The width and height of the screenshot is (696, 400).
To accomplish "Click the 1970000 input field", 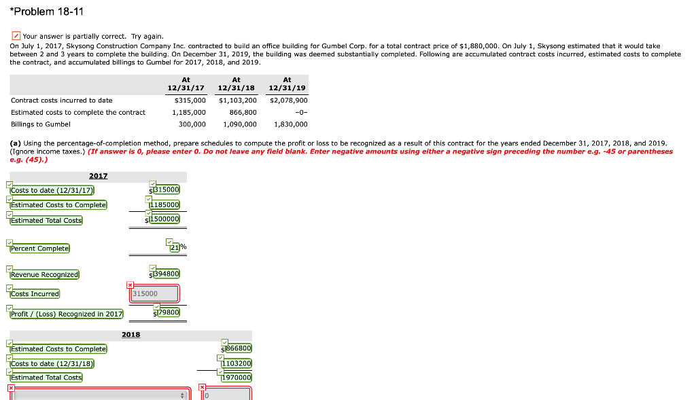I will 236,378.
